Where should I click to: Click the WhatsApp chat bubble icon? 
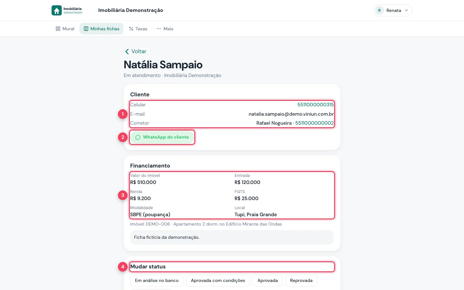(138, 137)
